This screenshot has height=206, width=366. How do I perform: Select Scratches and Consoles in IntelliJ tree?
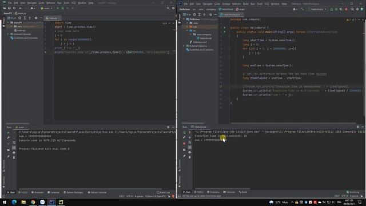coord(200,50)
